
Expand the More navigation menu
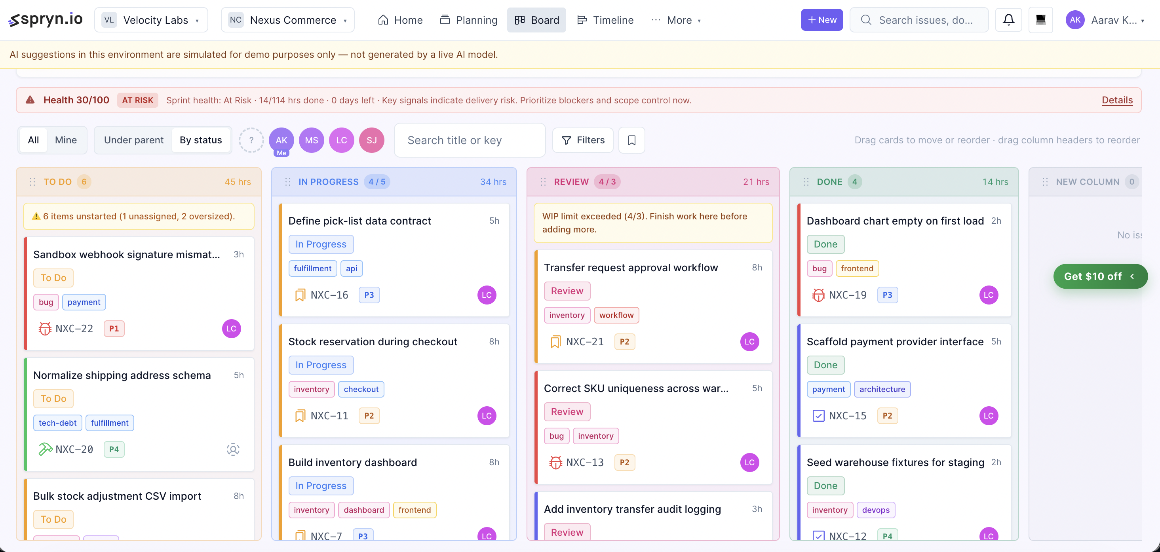pos(676,20)
